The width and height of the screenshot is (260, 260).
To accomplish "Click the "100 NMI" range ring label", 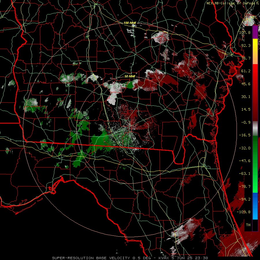I will (x=130, y=23).
